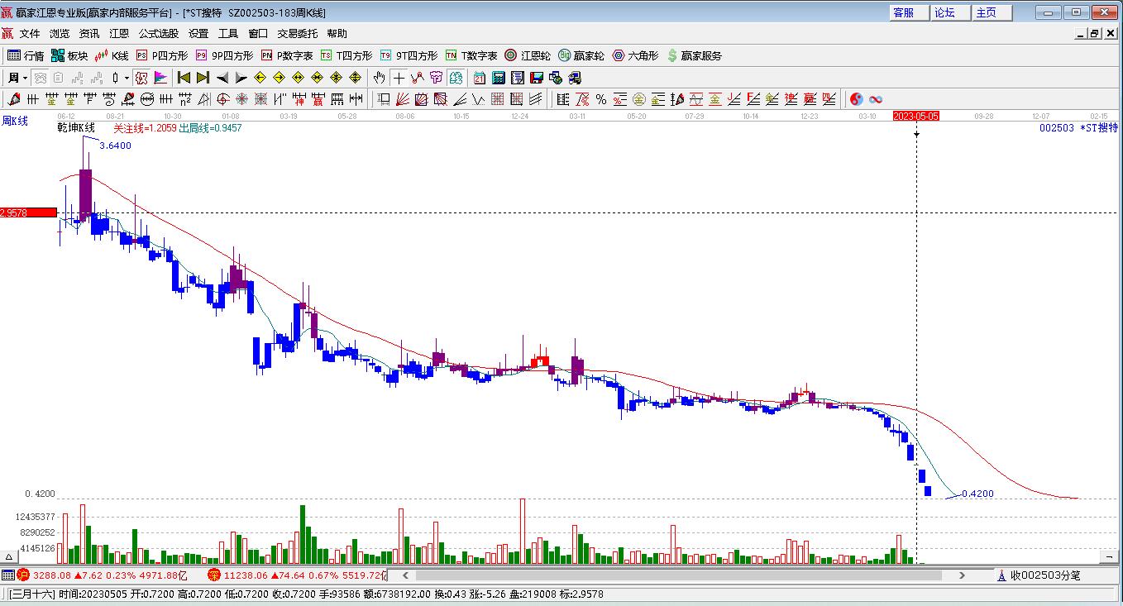
Task: Click the horizontal chart scrollbar track
Action: point(678,575)
